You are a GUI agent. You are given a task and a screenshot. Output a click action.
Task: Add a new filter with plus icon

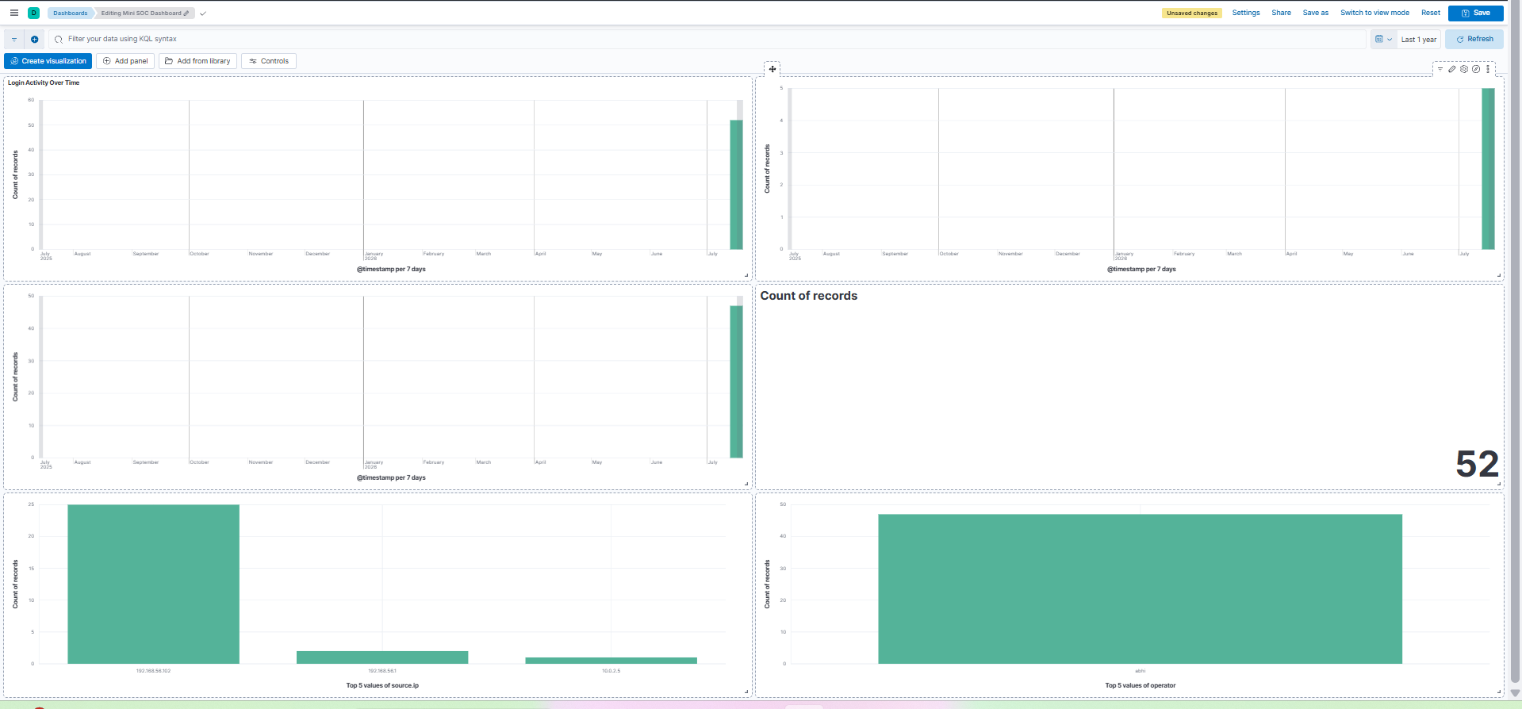pos(34,39)
